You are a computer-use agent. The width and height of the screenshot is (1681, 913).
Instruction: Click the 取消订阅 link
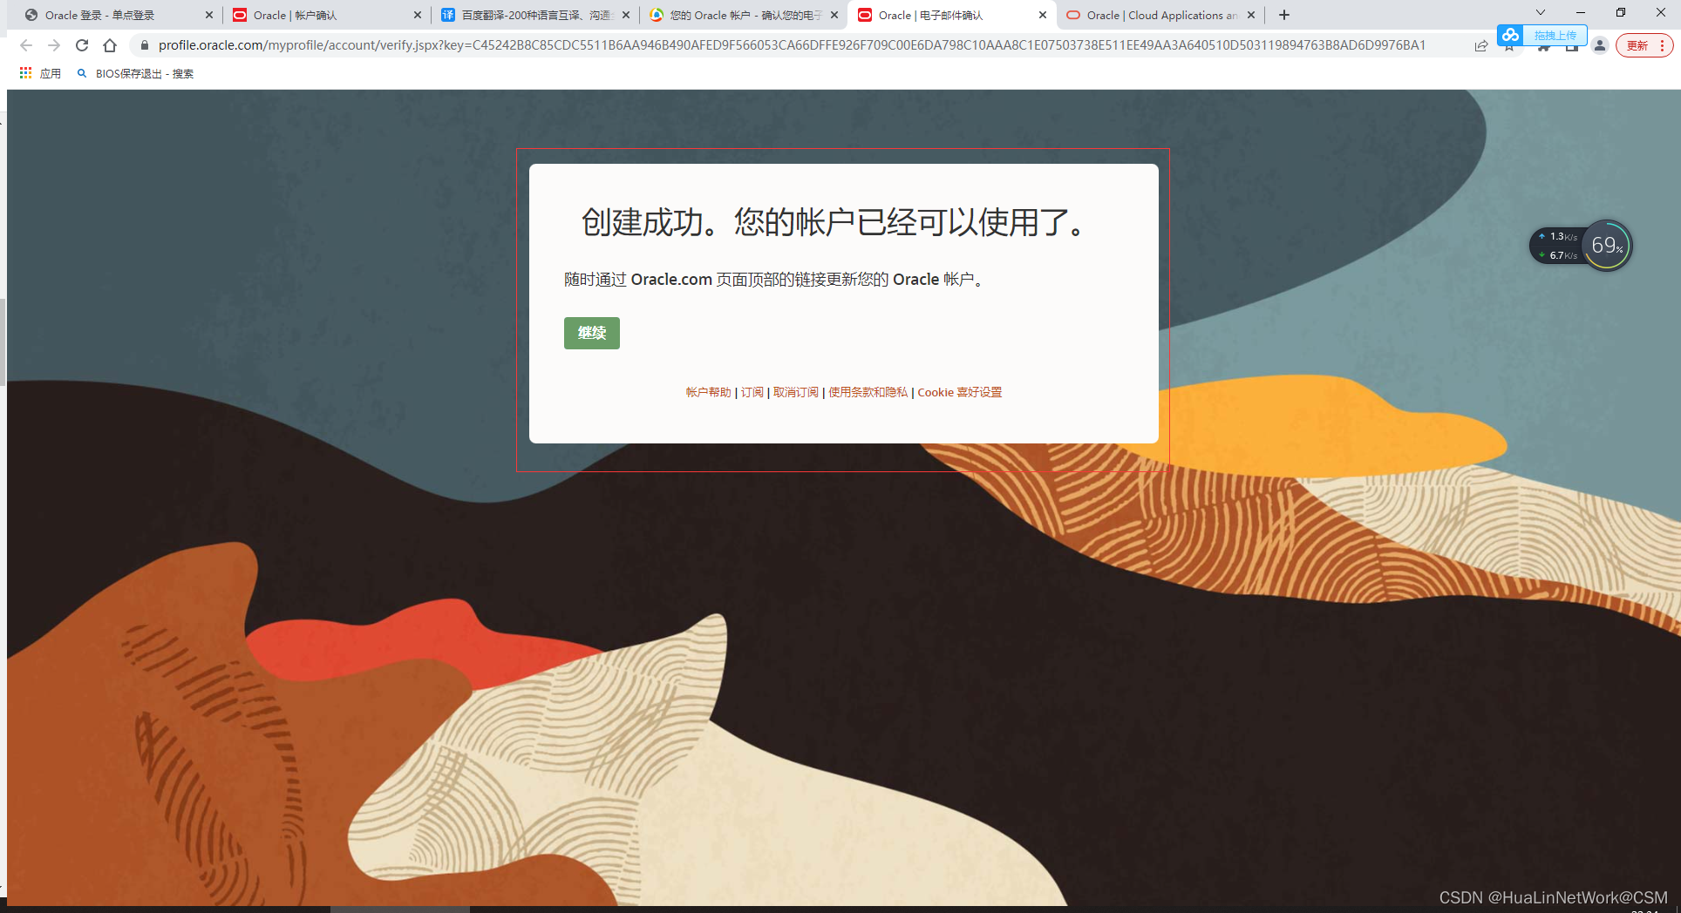tap(794, 392)
